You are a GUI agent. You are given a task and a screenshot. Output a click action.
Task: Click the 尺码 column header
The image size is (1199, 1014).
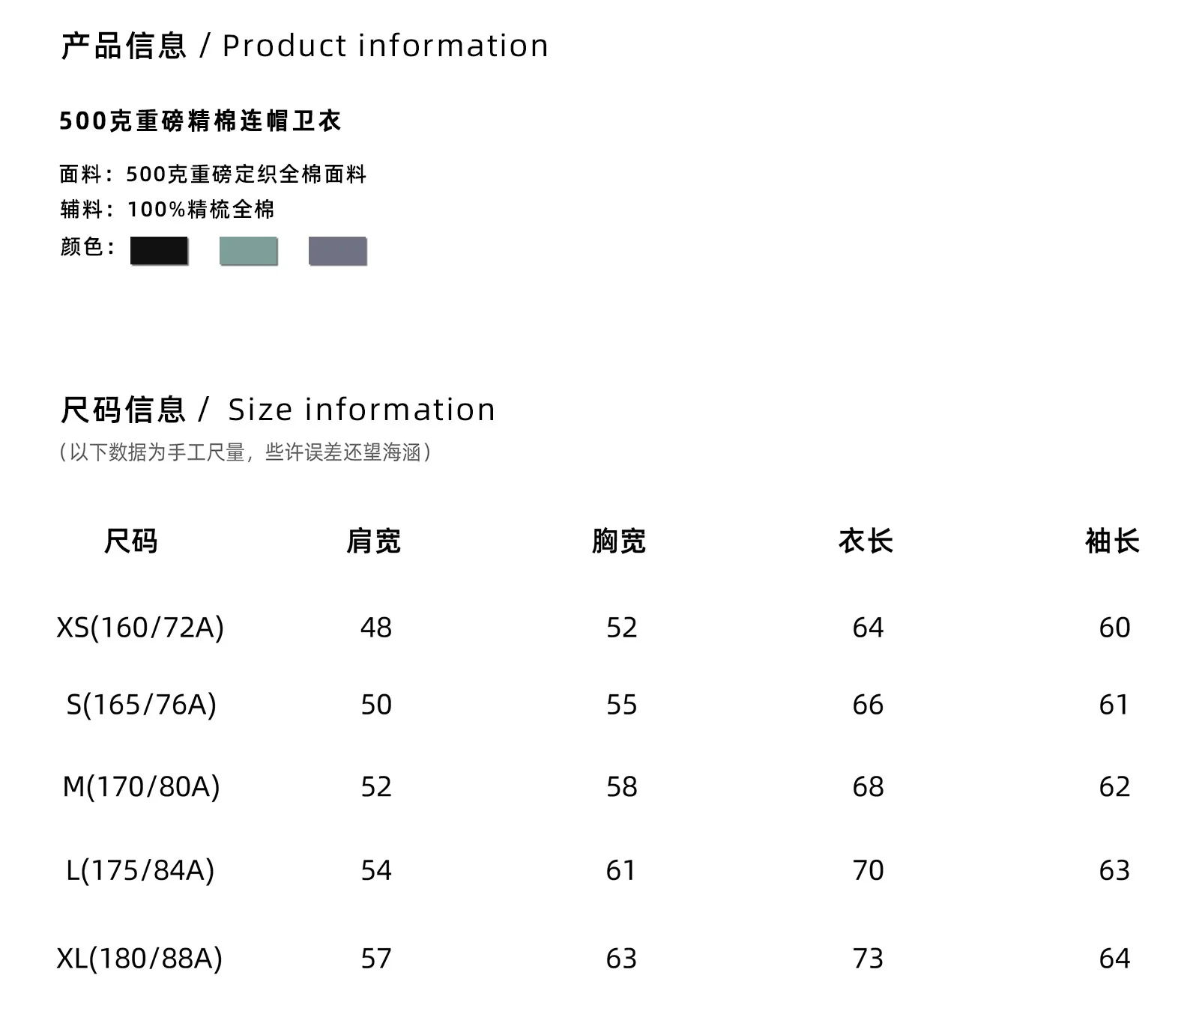coord(131,541)
